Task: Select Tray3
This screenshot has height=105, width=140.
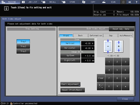Action: (x=23, y=51)
